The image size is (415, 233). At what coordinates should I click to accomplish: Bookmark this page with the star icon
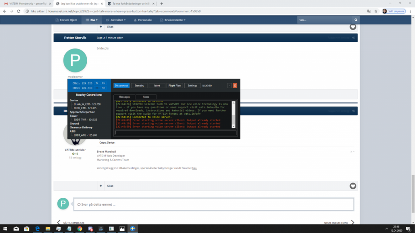(x=376, y=11)
